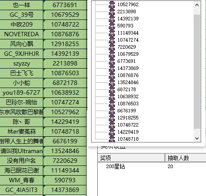Image resolution: width=206 pixels, height=196 pixels.
Task: Select the user icon next to 11149344
Action: coord(112,33)
